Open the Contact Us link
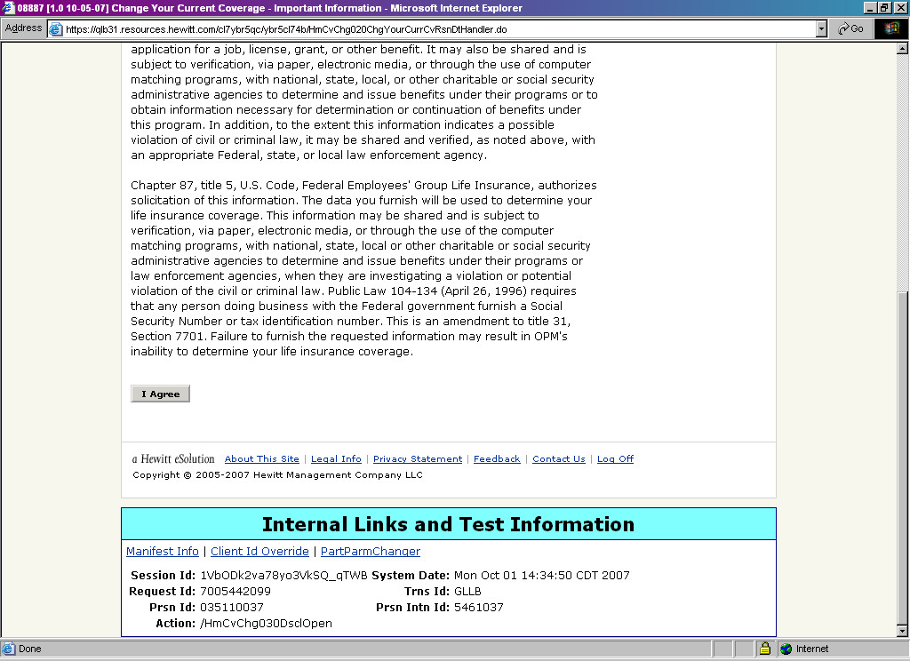This screenshot has height=661, width=910. 559,459
